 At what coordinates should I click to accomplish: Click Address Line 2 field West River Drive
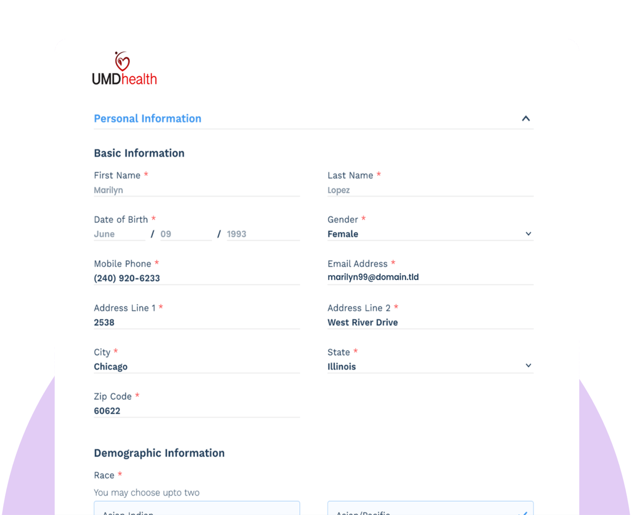pyautogui.click(x=430, y=322)
